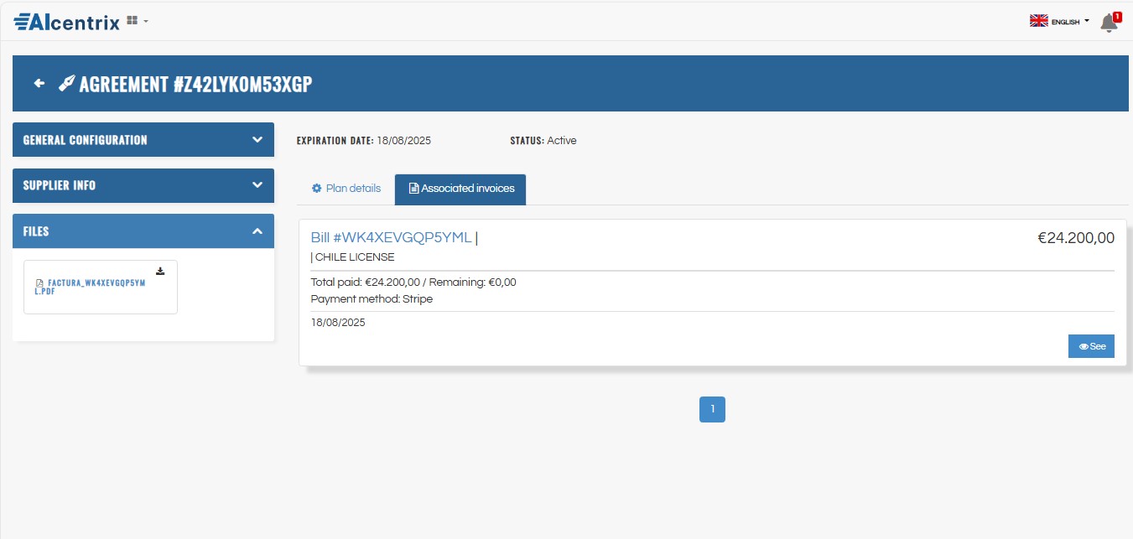1133x539 pixels.
Task: Click the red notification count badge
Action: coord(1117,16)
